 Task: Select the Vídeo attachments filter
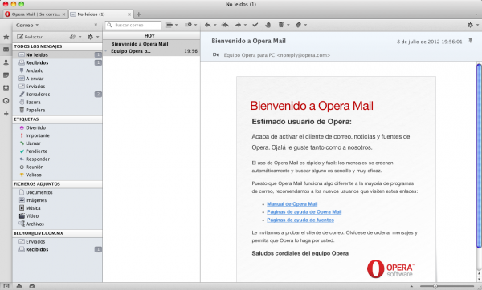(x=57, y=215)
